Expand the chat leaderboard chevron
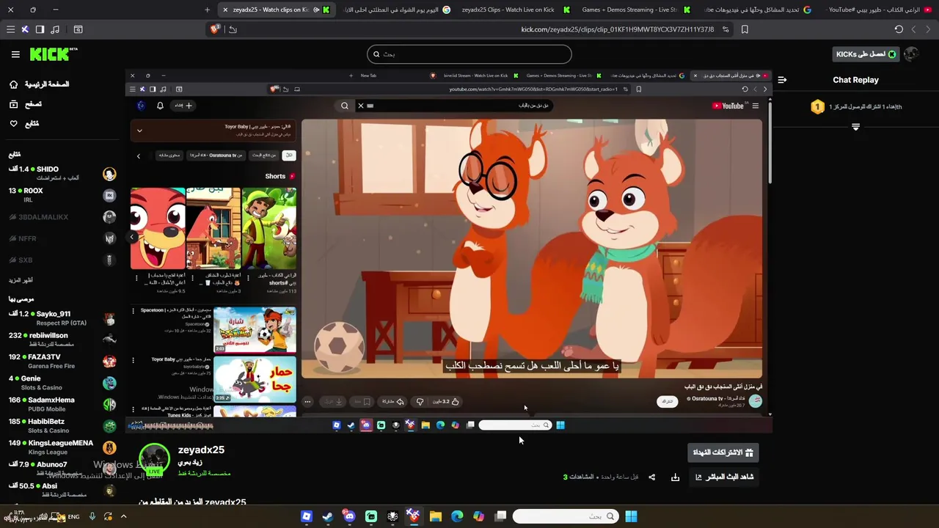The width and height of the screenshot is (939, 528). [855, 127]
